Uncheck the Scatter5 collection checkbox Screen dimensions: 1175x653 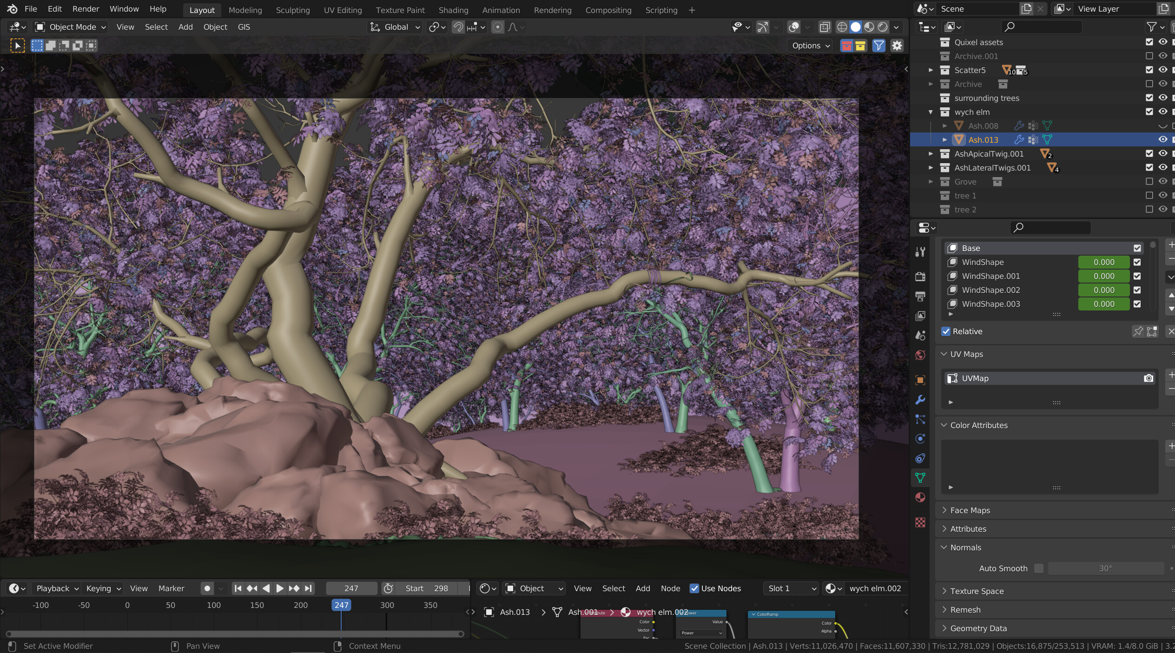[1149, 70]
